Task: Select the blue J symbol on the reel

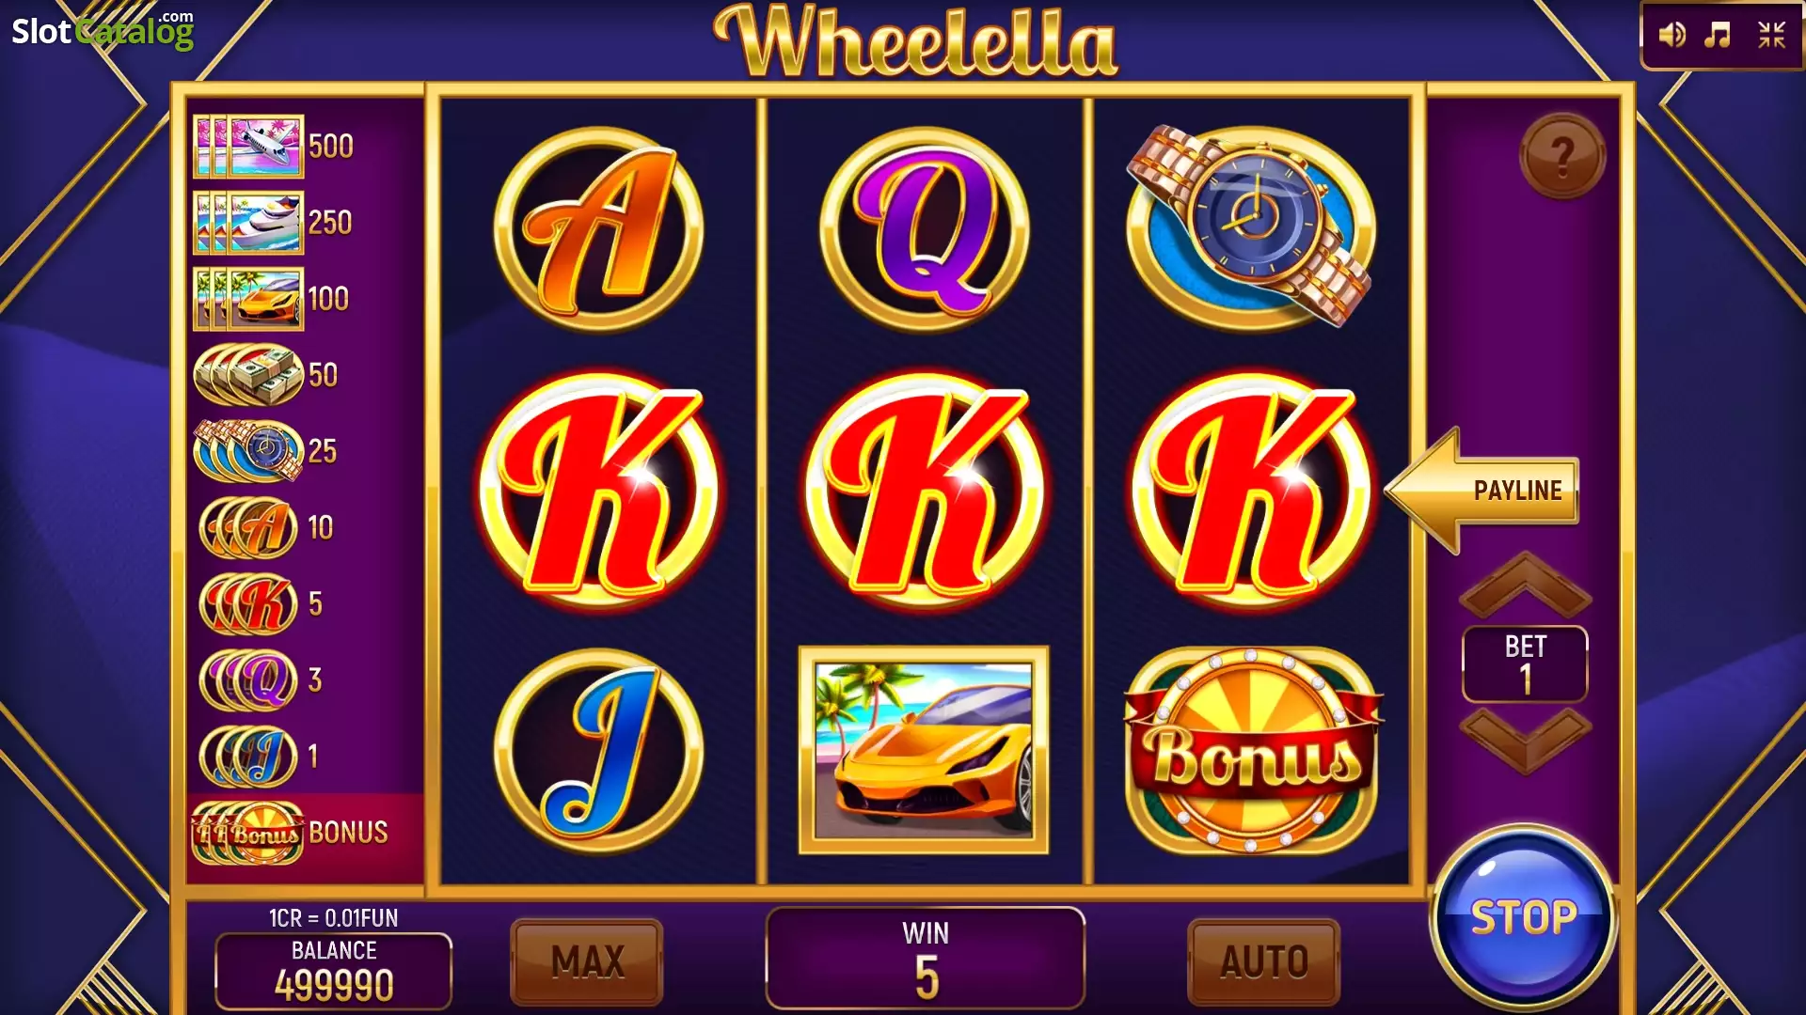Action: point(598,750)
